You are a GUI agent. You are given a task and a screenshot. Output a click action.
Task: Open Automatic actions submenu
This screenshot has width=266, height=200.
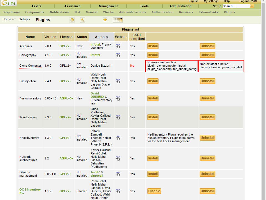pos(132,12)
